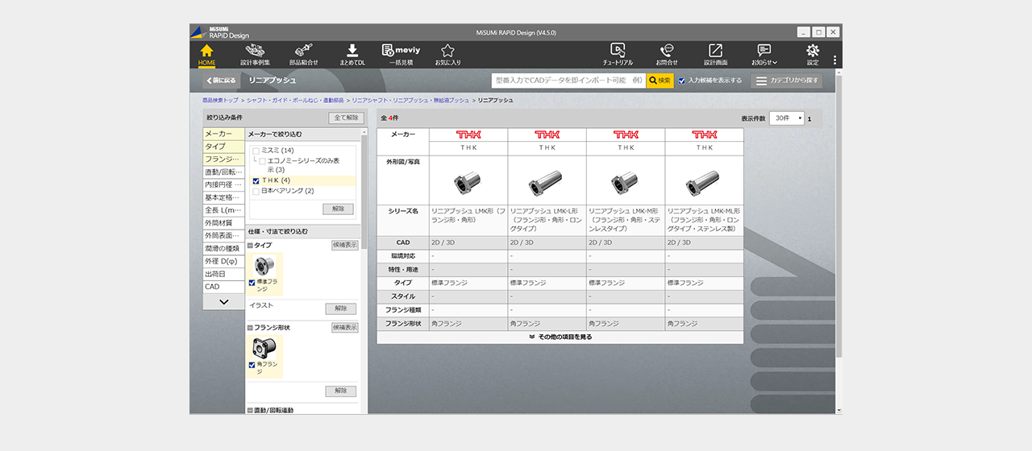
Task: Click the 全て解除 clear all button
Action: click(346, 118)
